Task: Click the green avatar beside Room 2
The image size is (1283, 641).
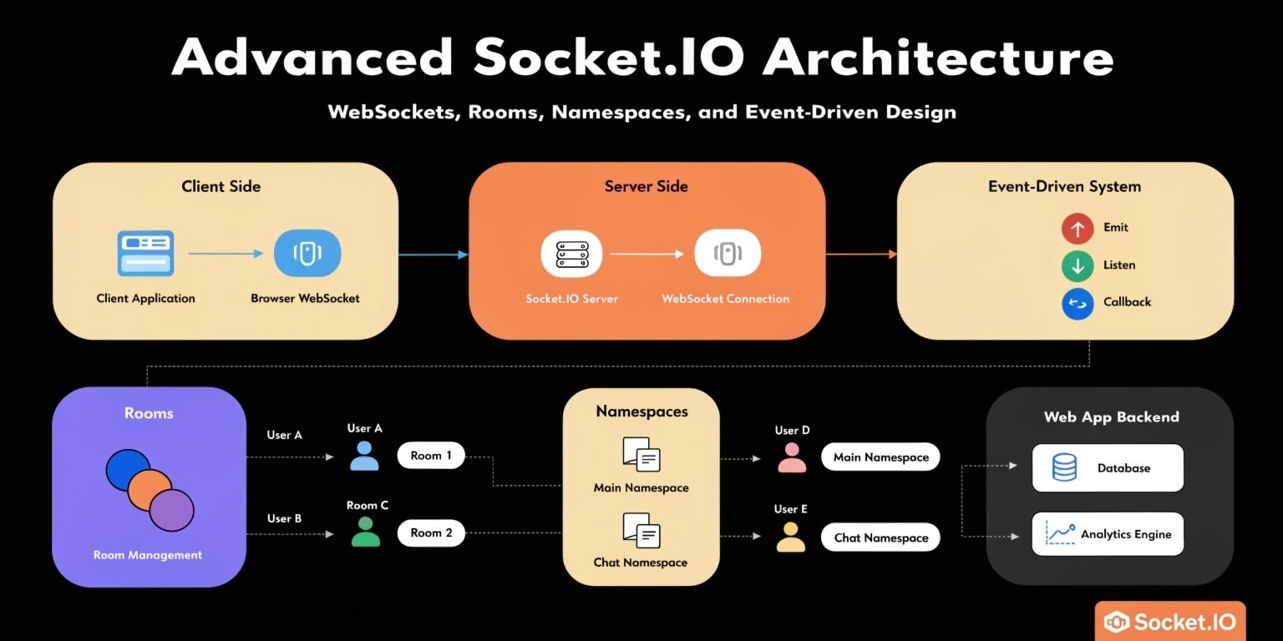Action: 365,532
